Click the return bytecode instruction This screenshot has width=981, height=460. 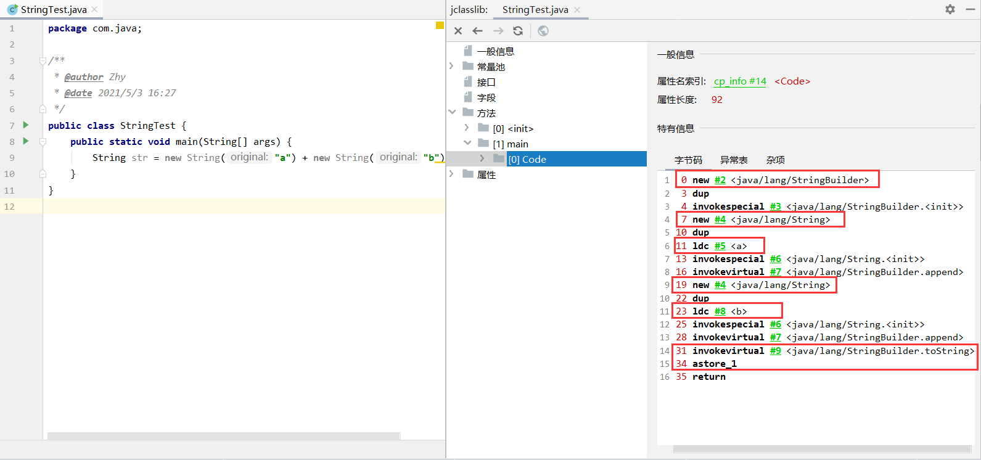tap(709, 377)
